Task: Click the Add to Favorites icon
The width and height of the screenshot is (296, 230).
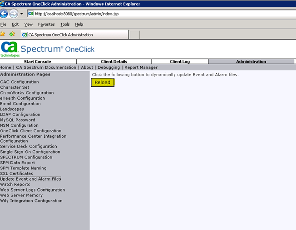Action: (12, 34)
